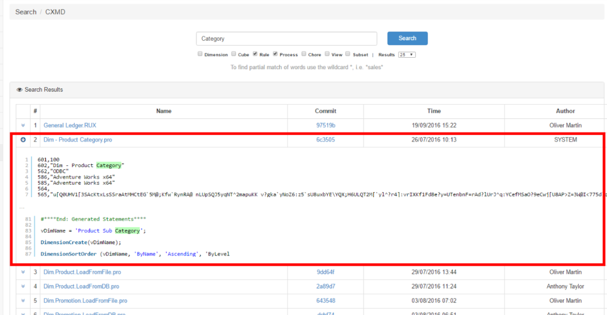Click time cell 19/09/2016 15:22
Viewport: 607px width, 315px height.
(x=434, y=126)
